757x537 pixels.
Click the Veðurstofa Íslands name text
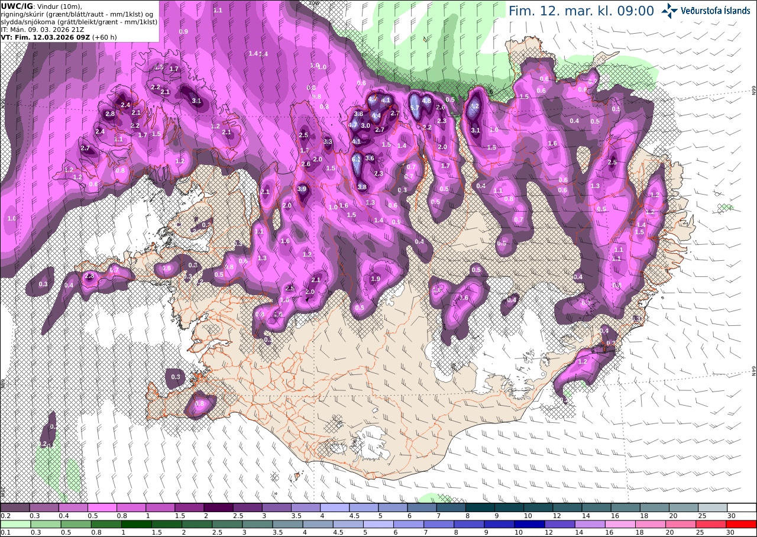coord(716,11)
